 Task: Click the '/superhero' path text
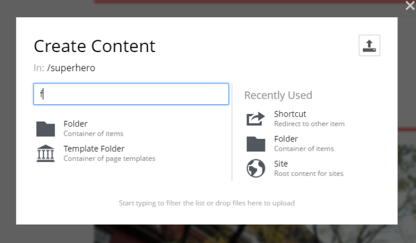(x=71, y=68)
